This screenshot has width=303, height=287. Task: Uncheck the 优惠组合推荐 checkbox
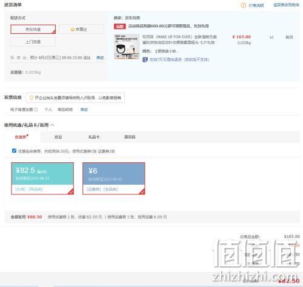[x=14, y=151]
